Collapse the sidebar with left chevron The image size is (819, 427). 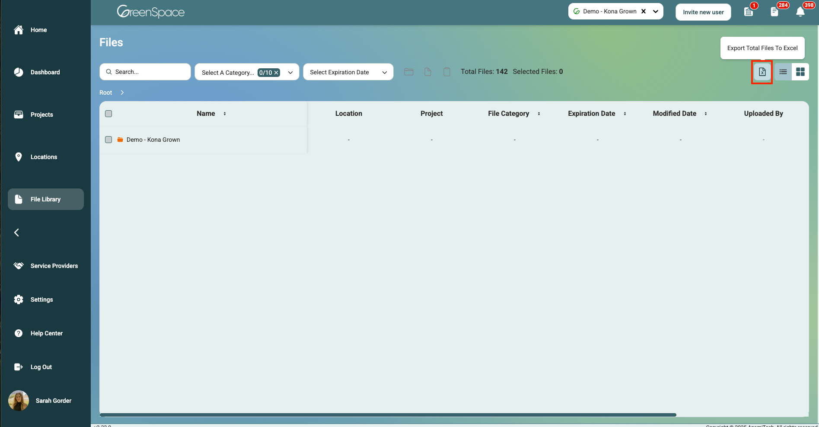(x=16, y=233)
